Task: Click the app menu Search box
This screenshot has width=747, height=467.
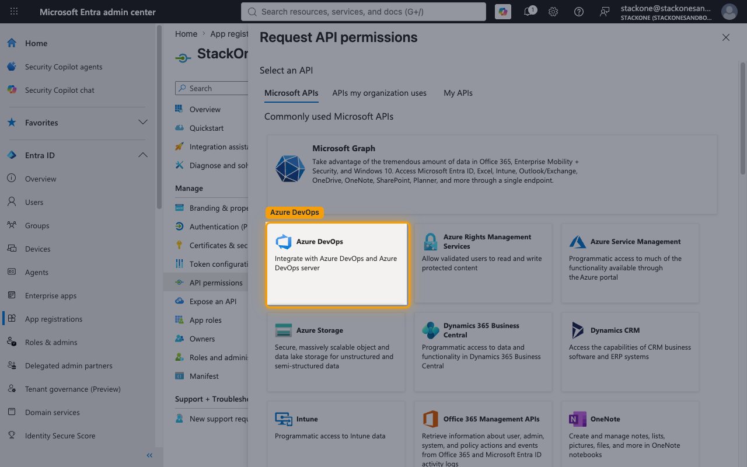Action: click(211, 88)
